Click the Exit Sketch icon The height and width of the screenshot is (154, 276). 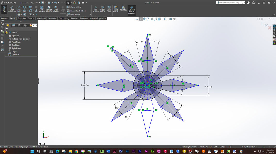click(4, 9)
